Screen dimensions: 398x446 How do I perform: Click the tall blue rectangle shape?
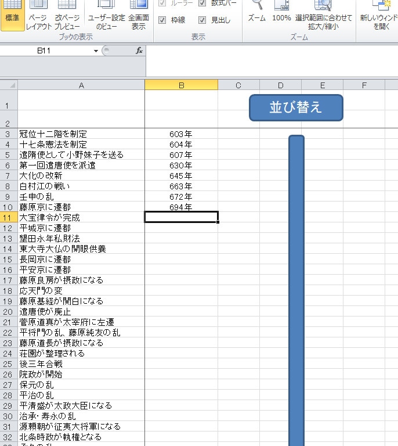click(296, 290)
